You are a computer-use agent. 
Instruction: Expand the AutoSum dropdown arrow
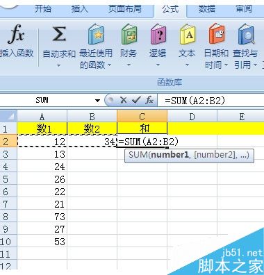(x=59, y=65)
